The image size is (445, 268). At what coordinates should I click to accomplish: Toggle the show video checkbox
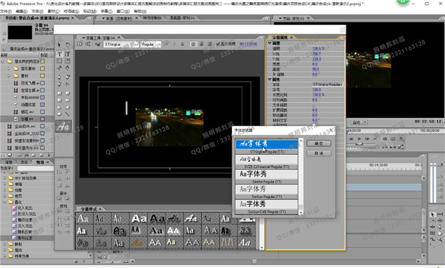(218, 44)
